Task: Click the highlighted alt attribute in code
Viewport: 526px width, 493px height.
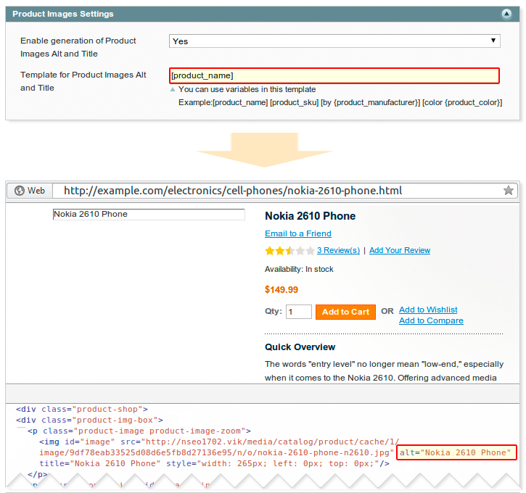Action: 456,453
